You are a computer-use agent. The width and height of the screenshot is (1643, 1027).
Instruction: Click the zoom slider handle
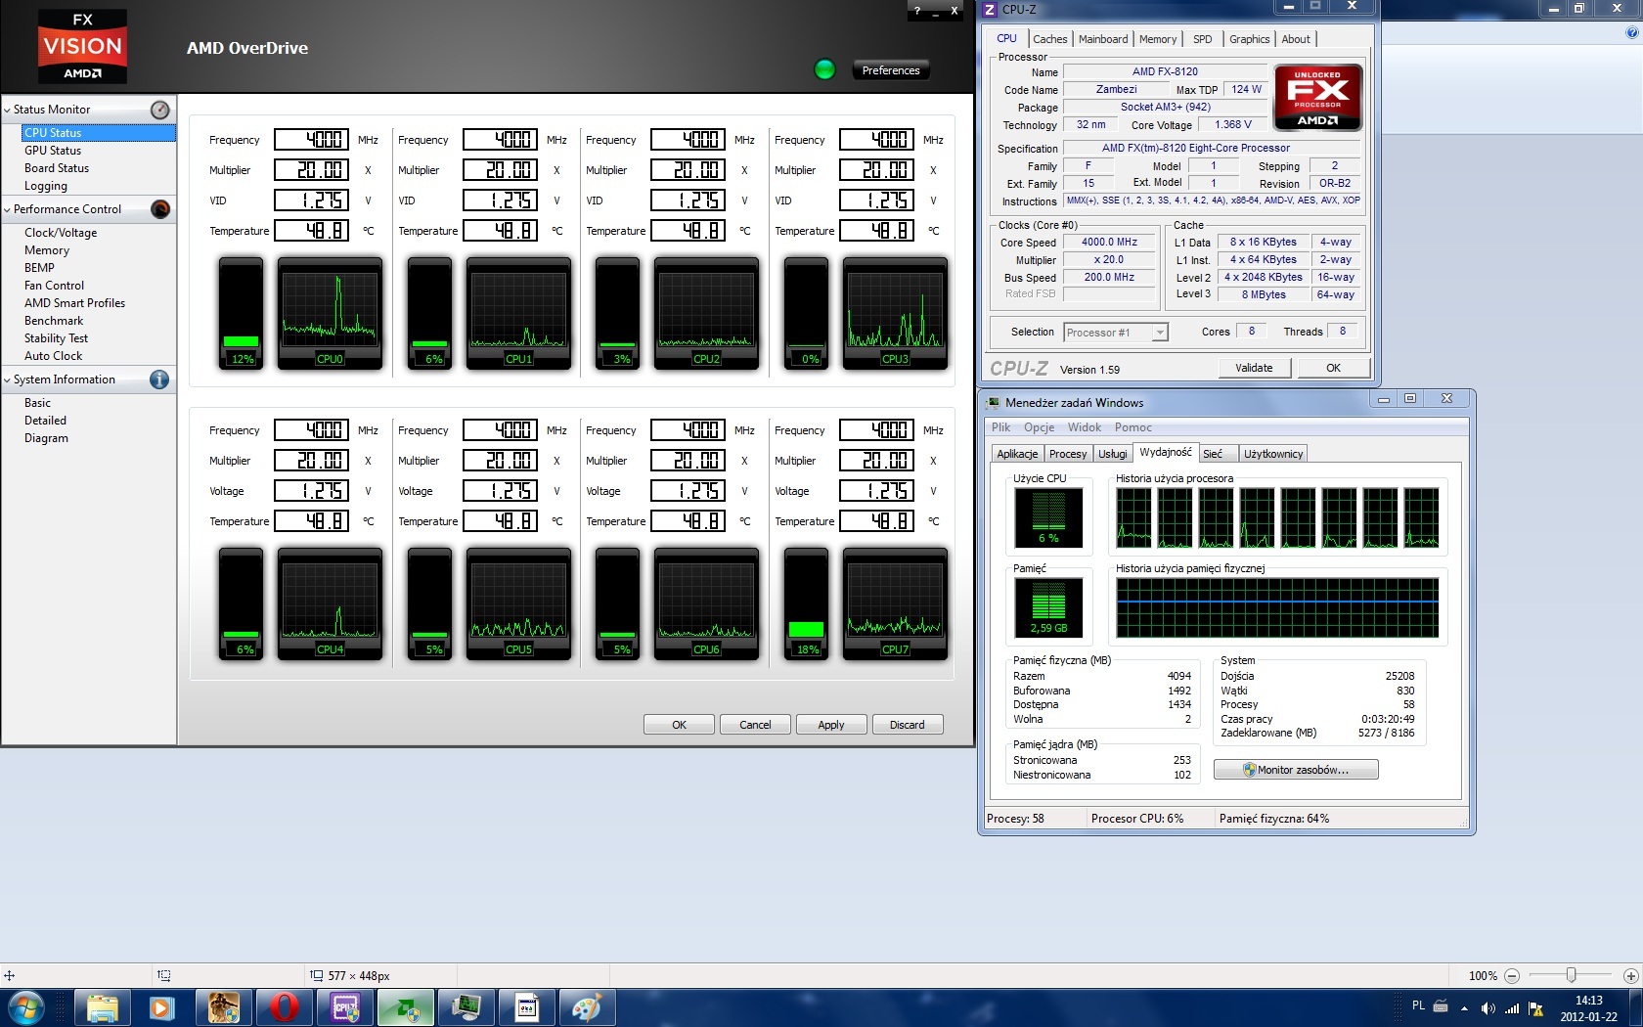click(1571, 975)
